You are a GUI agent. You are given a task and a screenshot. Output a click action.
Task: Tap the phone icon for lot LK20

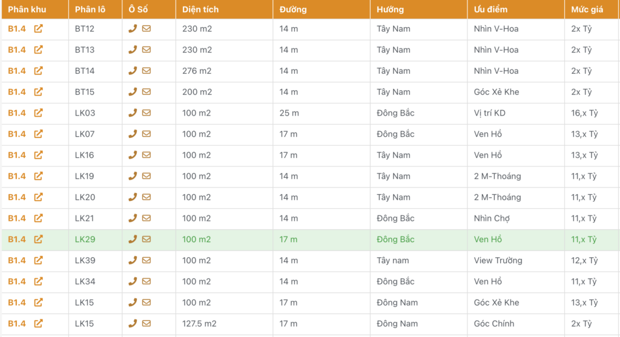coord(133,197)
